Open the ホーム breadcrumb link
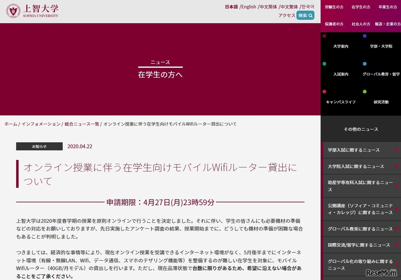Viewport: 401px width, 280px height. (10, 124)
